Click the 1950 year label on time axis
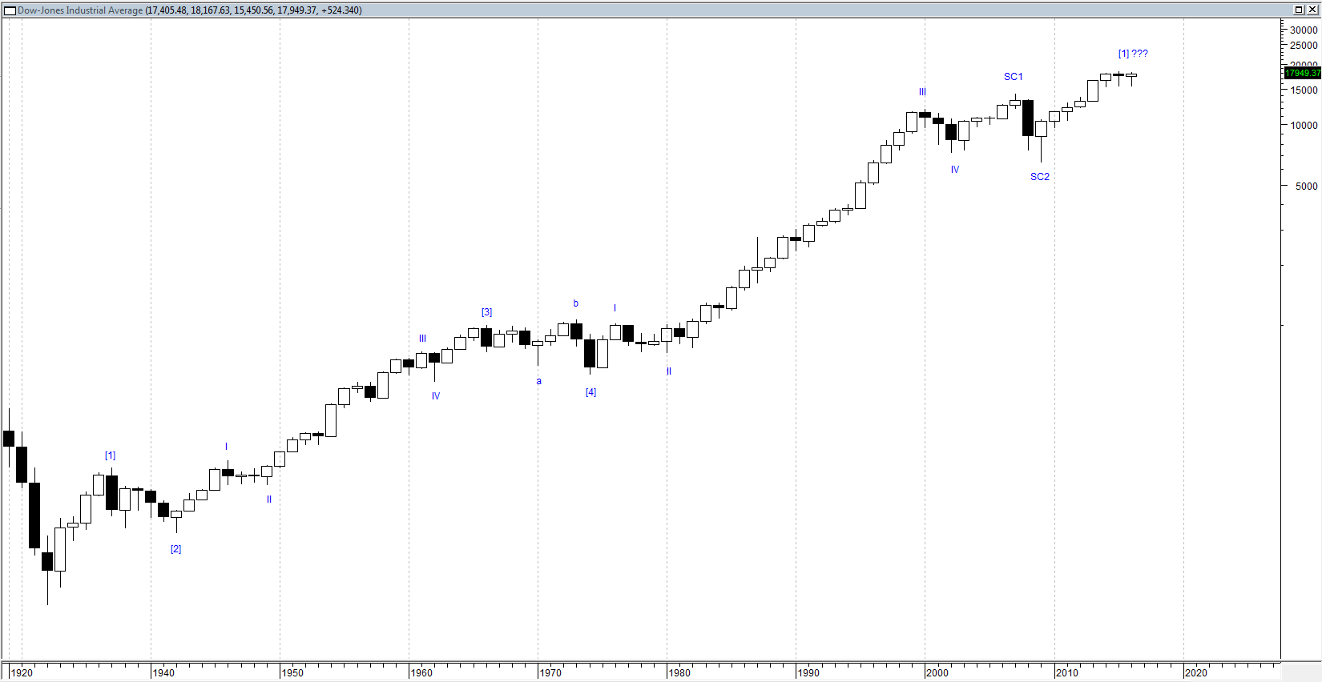Image resolution: width=1322 pixels, height=682 pixels. [292, 672]
